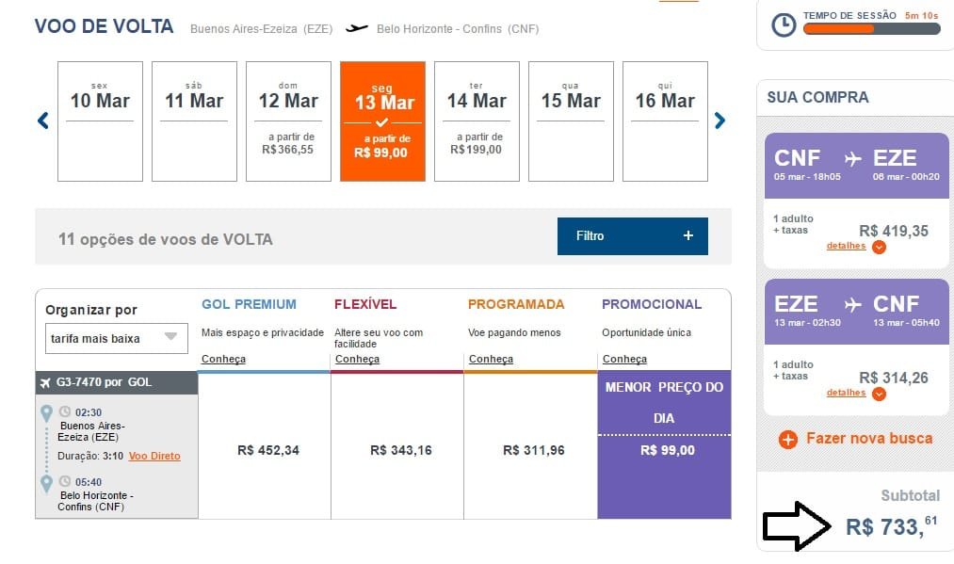Select the dom 12 Mar date tab
This screenshot has width=954, height=564.
coord(288,121)
